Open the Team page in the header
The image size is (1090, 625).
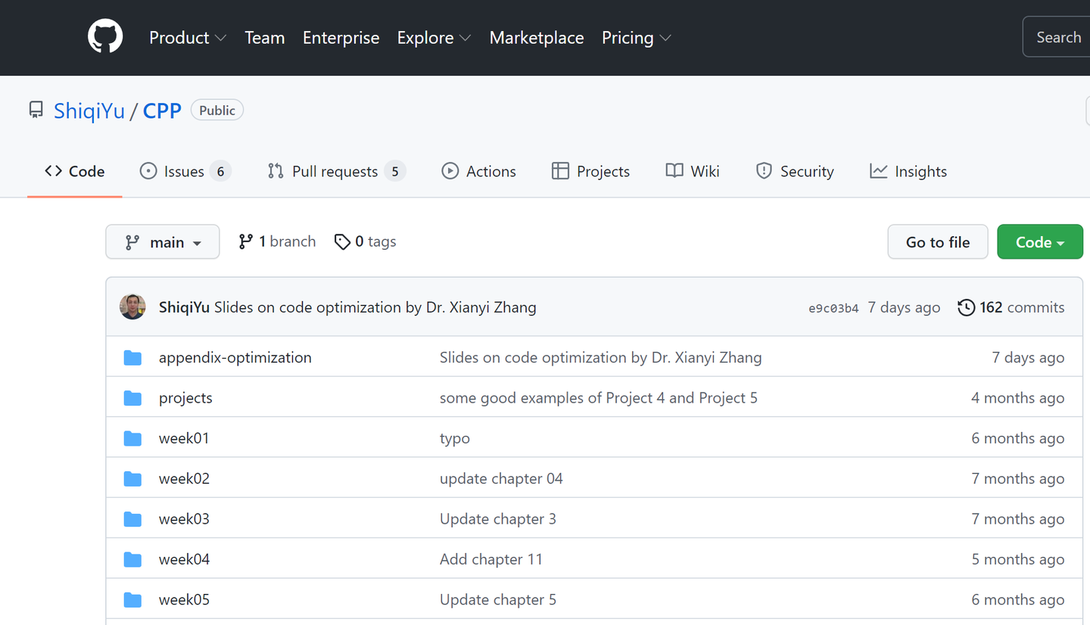point(265,38)
